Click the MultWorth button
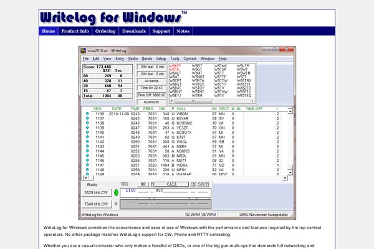The image size is (374, 249). coord(151,102)
